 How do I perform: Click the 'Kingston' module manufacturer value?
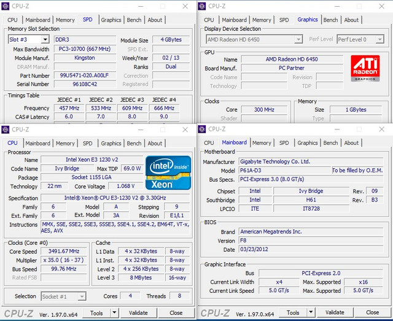(85, 58)
